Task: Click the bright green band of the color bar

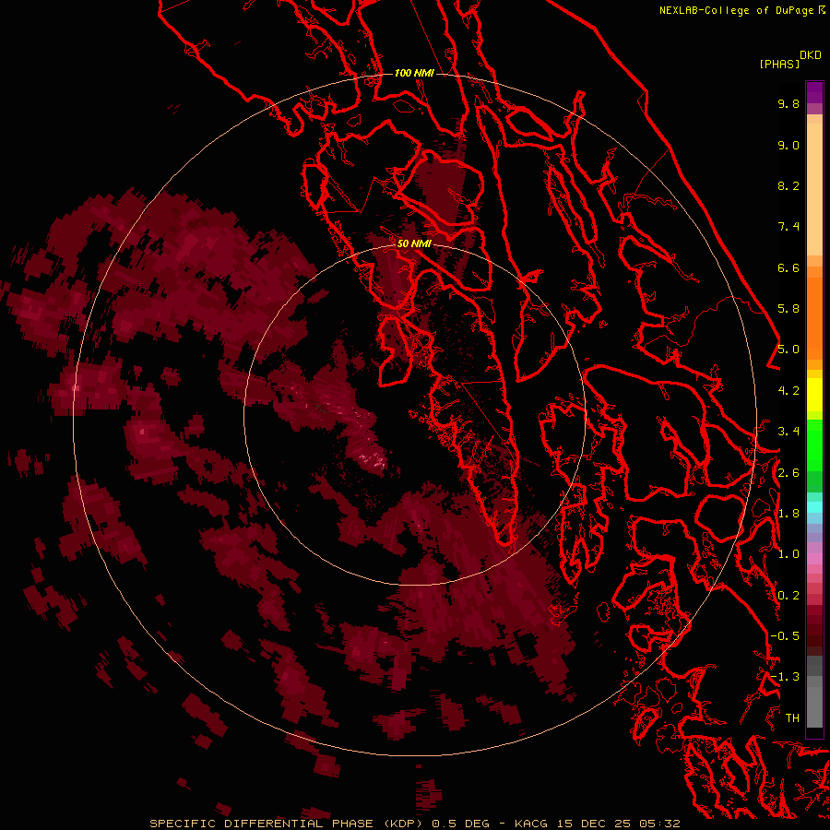Action: [x=814, y=445]
